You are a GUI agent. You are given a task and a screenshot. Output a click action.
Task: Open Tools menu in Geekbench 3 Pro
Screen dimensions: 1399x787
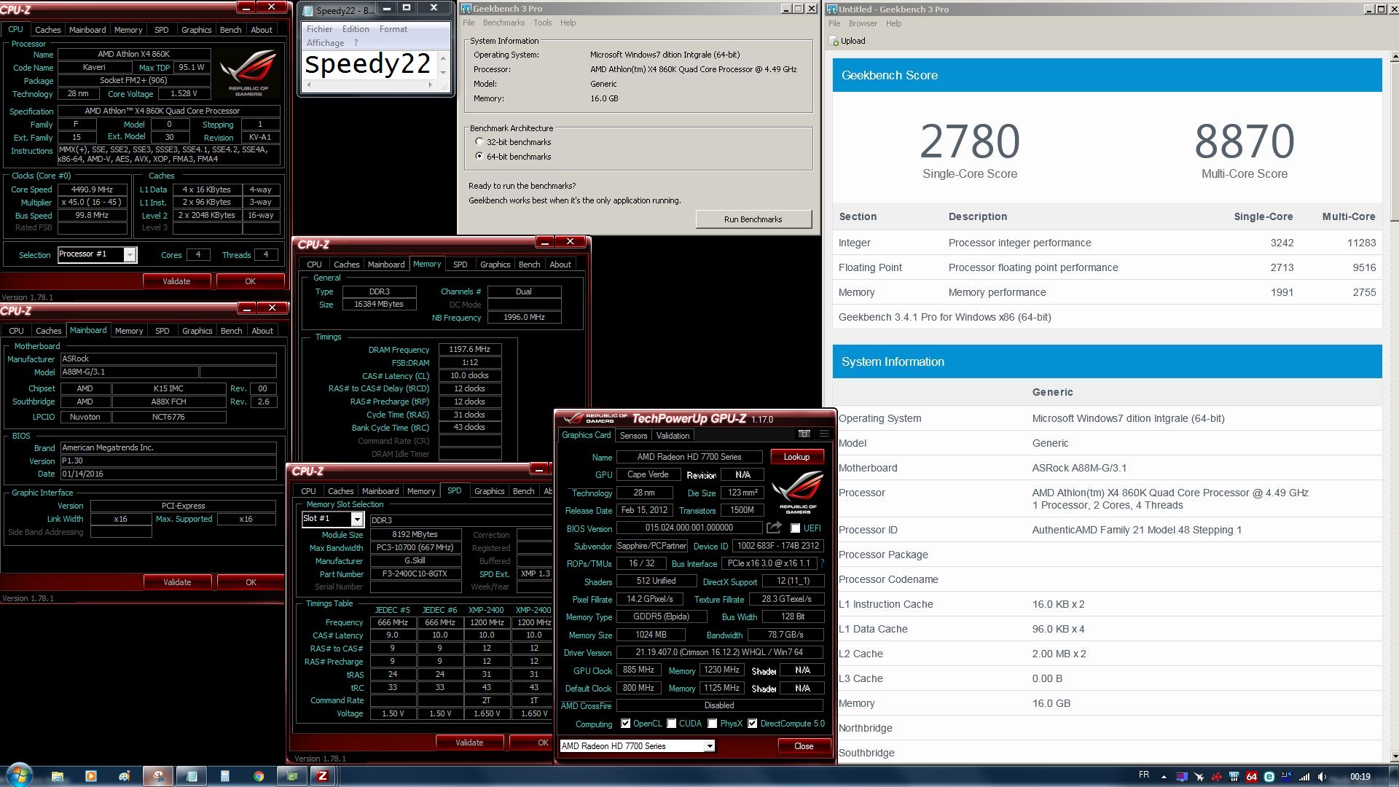[x=542, y=23]
